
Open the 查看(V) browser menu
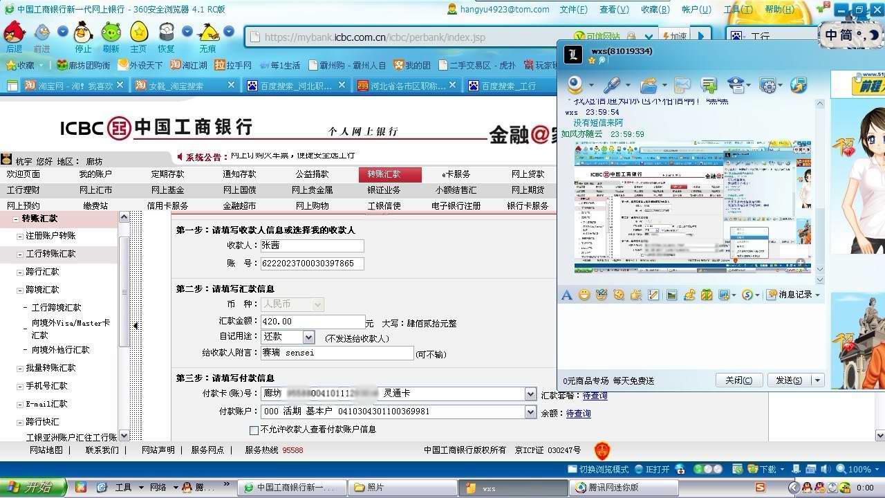[x=614, y=10]
